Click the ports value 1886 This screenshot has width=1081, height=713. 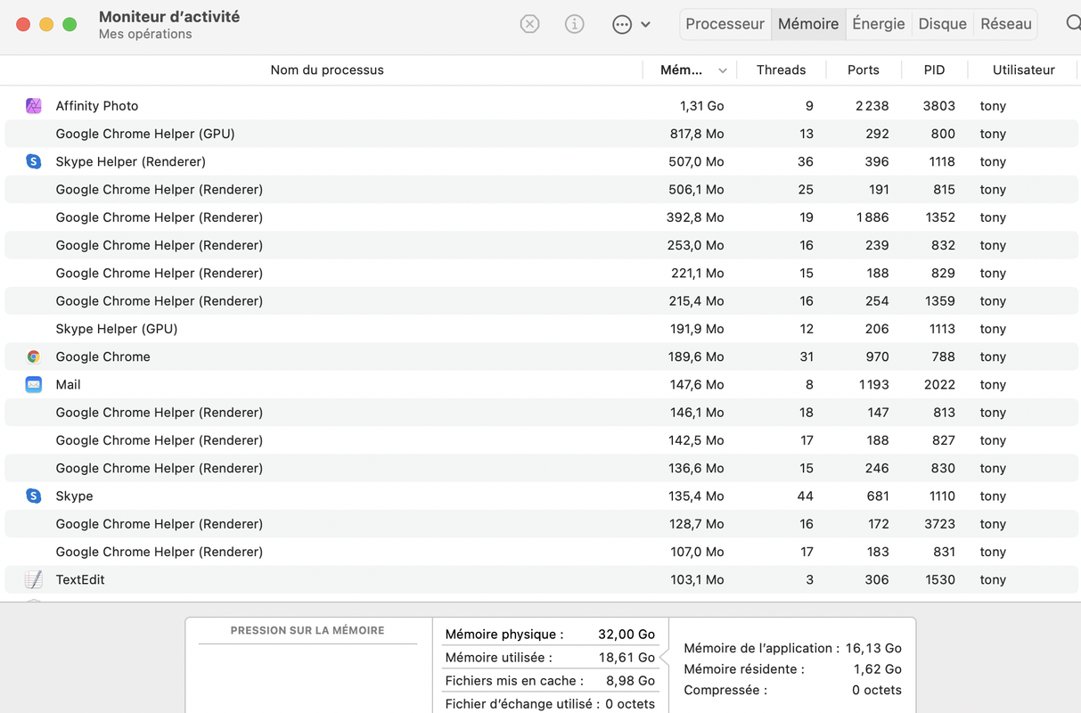click(x=872, y=217)
